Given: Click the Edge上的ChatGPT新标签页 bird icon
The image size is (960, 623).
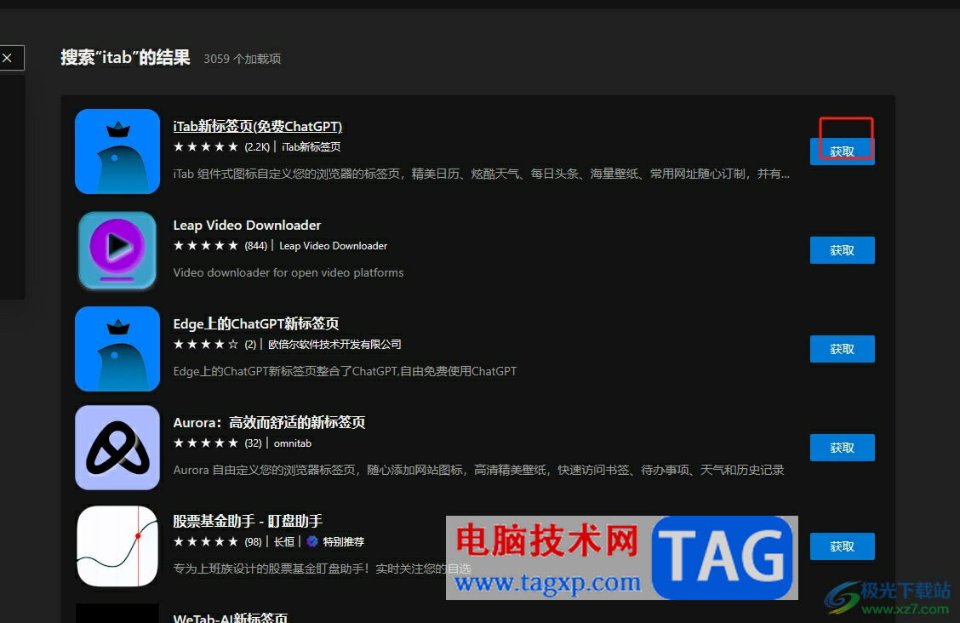Looking at the screenshot, I should (117, 349).
